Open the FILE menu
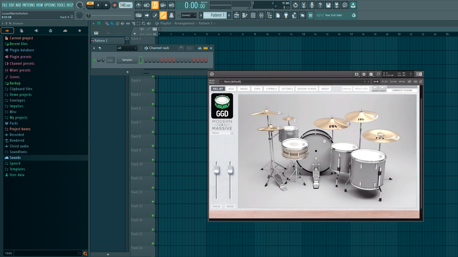 5,5
